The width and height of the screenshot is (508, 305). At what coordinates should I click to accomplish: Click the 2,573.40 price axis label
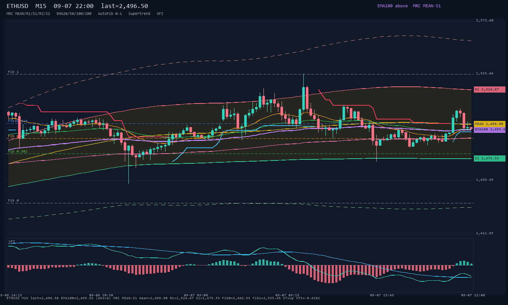click(x=485, y=21)
